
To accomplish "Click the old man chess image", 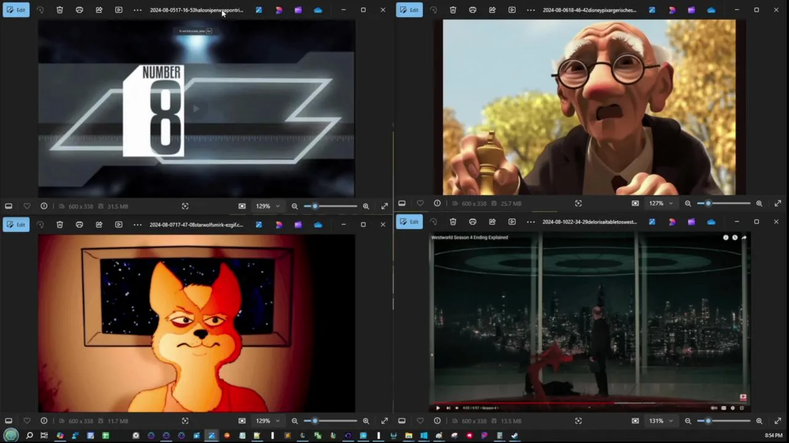I will [589, 107].
